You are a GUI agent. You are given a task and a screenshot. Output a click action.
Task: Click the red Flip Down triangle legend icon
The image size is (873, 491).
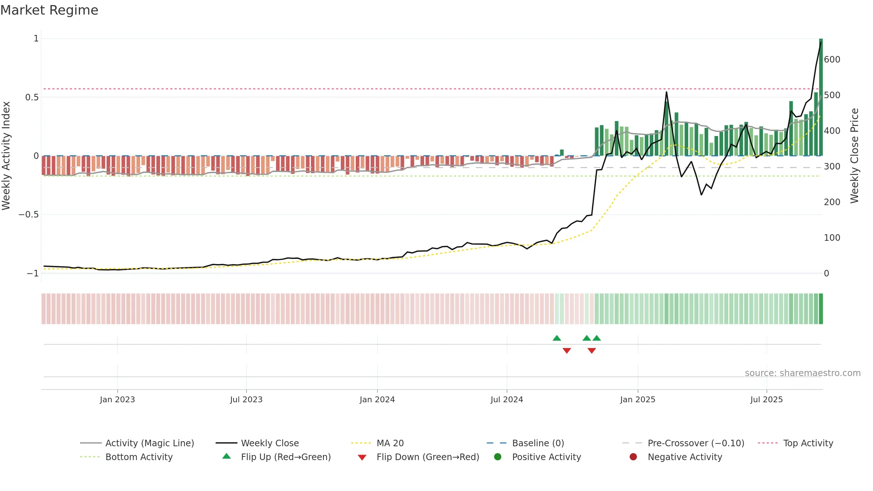[x=362, y=458]
